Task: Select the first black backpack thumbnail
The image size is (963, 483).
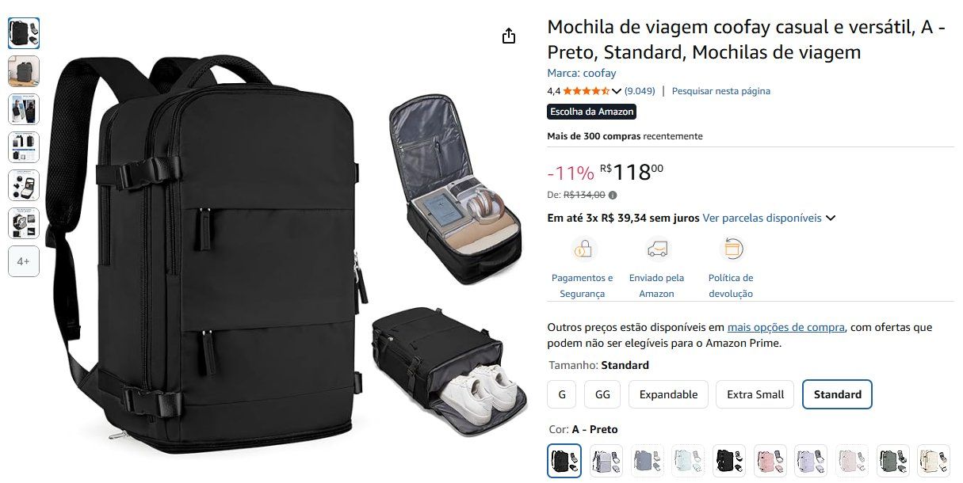Action: click(24, 33)
